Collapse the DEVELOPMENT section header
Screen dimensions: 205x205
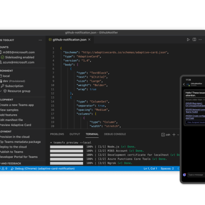click(x=7, y=100)
